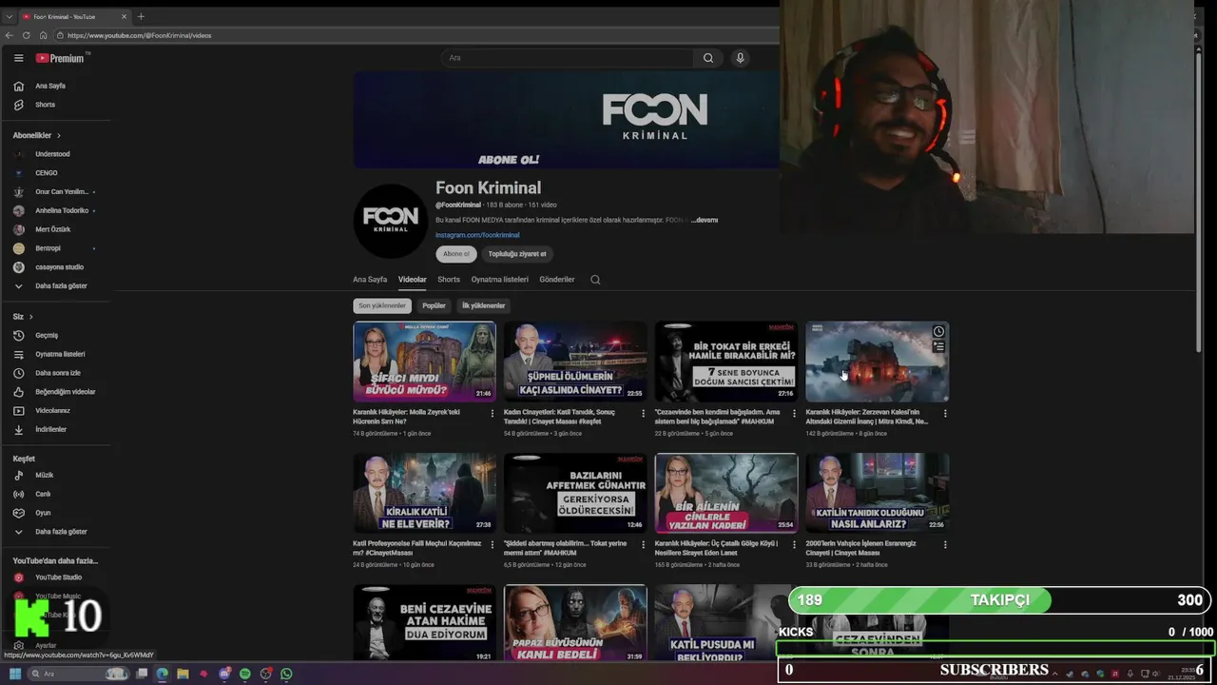The height and width of the screenshot is (685, 1217).
Task: Expand the Siz section header
Action: point(23,316)
